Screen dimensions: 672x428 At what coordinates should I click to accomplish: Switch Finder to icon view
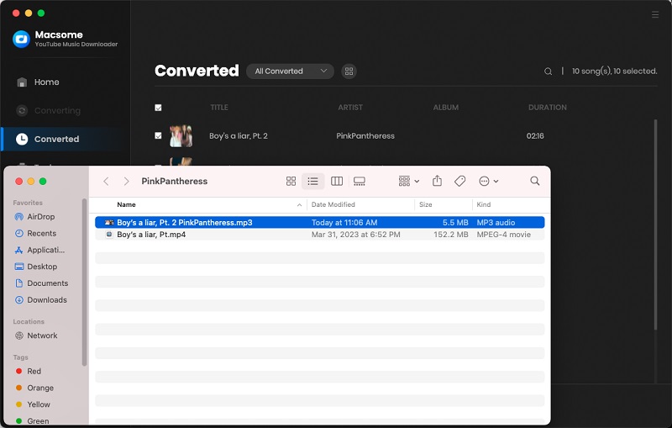[291, 181]
